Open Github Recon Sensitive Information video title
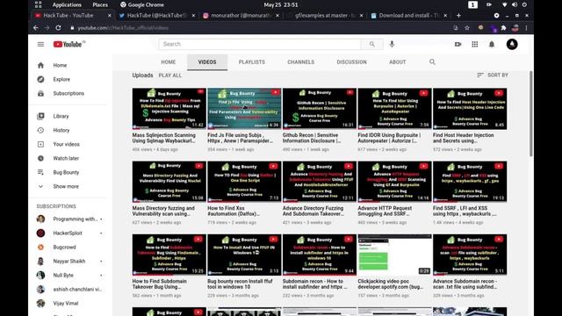The image size is (562, 316). pyautogui.click(x=312, y=138)
